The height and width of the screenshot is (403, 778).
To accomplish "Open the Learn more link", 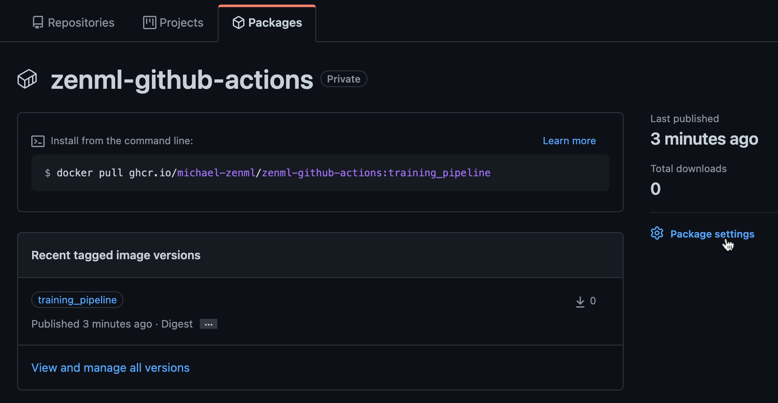I will (x=569, y=141).
